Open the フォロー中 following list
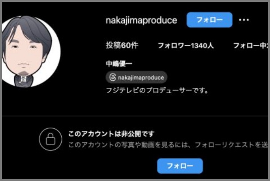 (251, 46)
